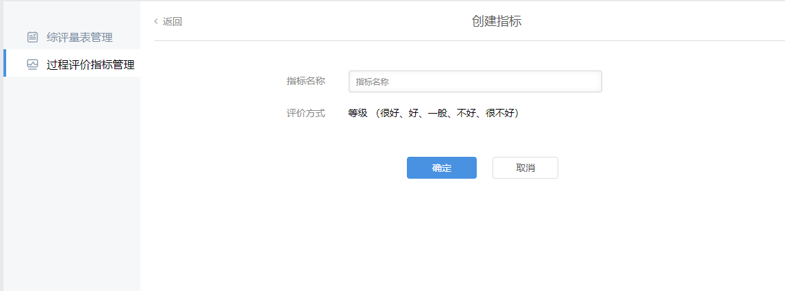Click the 不好 grade text

point(466,113)
